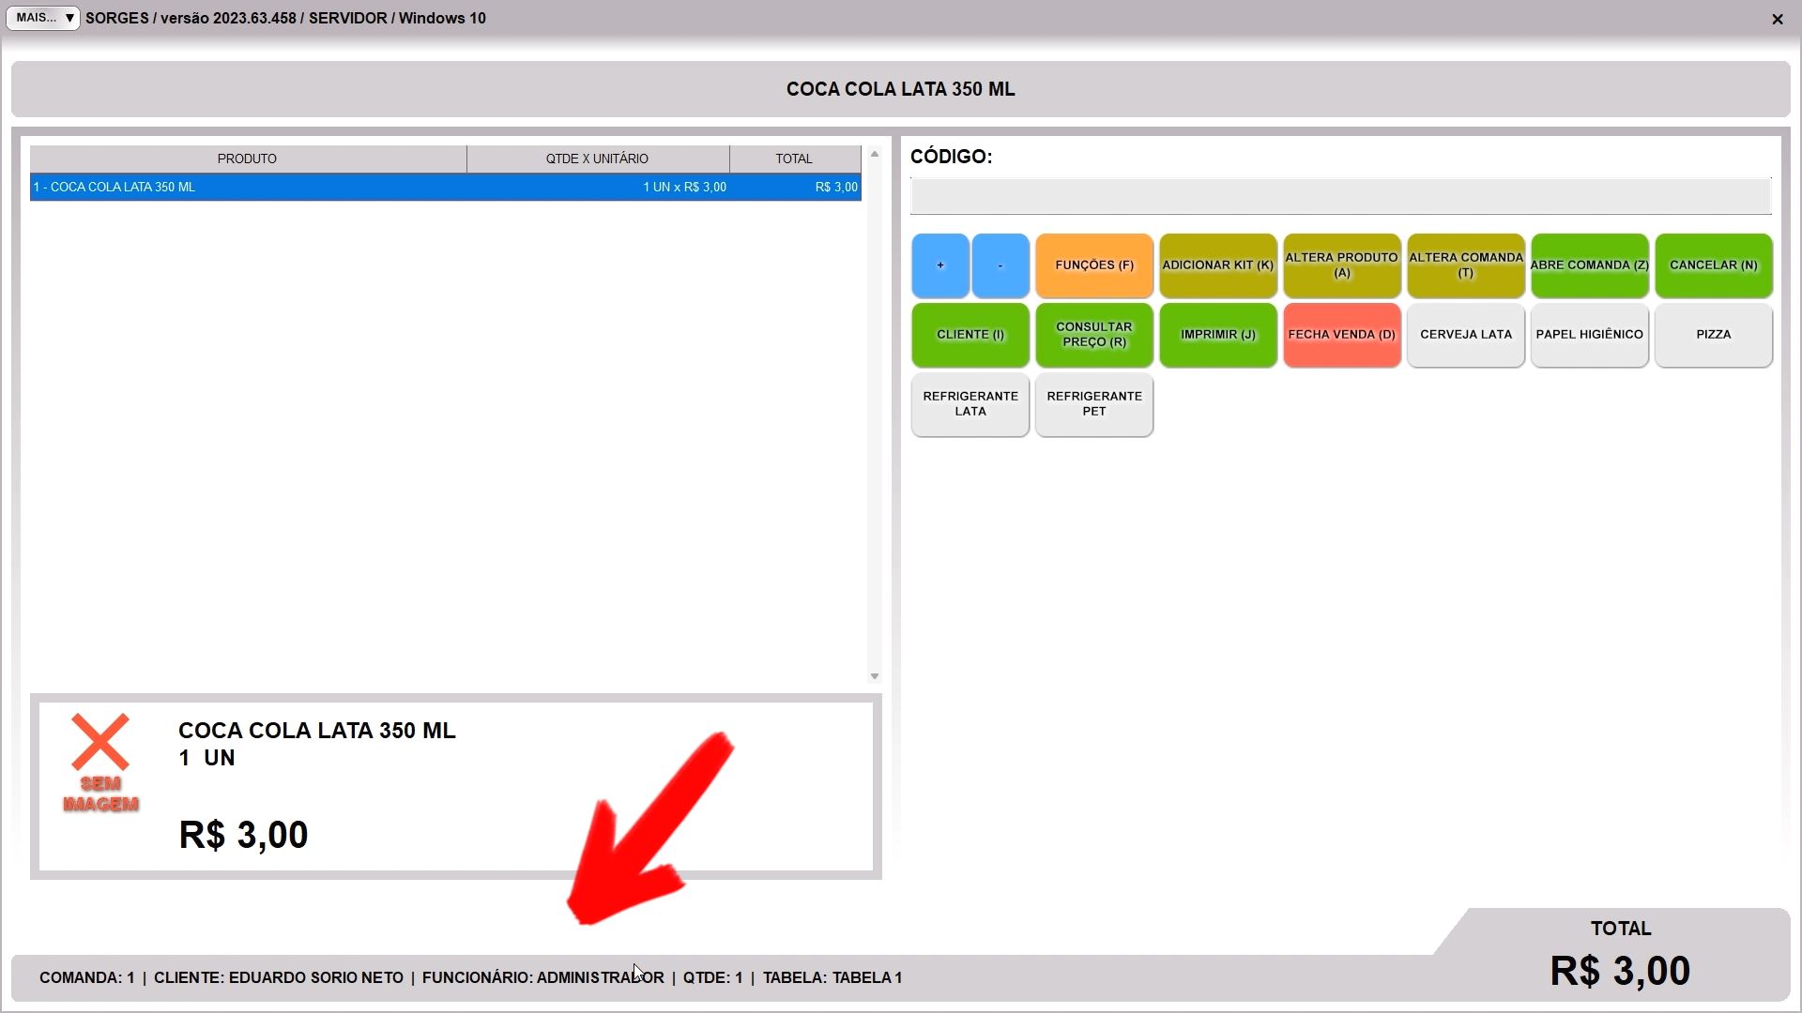1802x1013 pixels.
Task: Click the TOTAL column header
Action: (x=794, y=159)
